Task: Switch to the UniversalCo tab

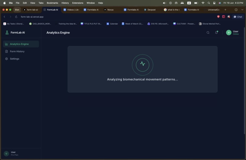Action: 212,10
